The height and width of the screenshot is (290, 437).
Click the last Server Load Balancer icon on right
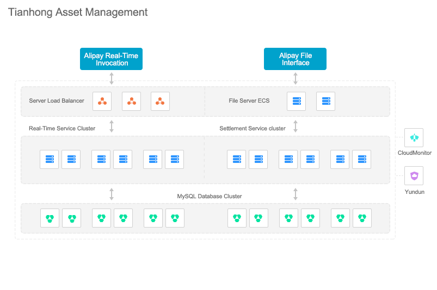tap(160, 101)
